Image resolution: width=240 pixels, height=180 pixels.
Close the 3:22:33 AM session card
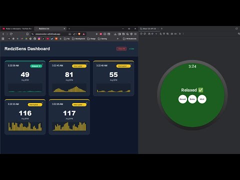tap(42, 102)
